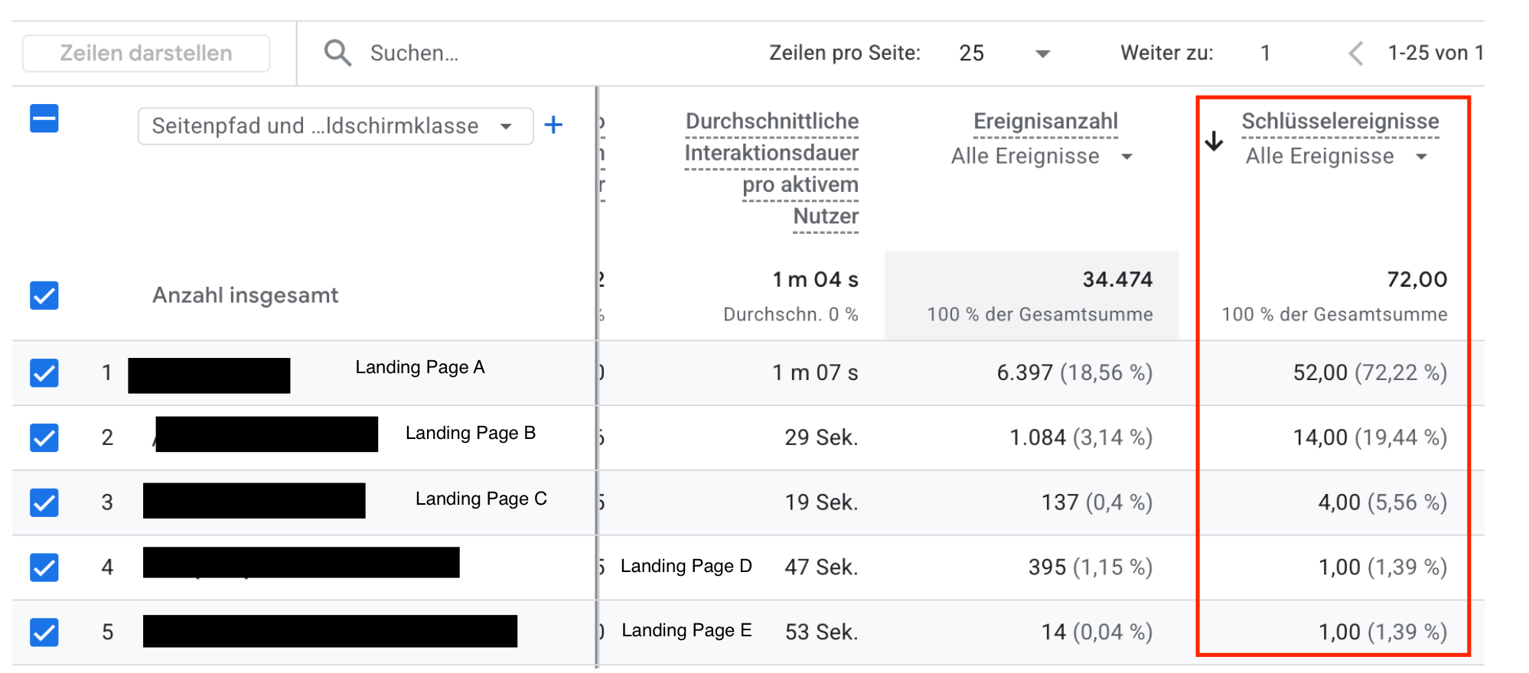Click the Zeilen darstellen button
The height and width of the screenshot is (673, 1529).
click(146, 54)
